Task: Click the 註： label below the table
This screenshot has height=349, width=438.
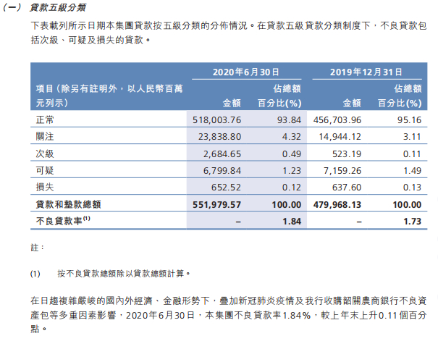Action: coord(37,248)
